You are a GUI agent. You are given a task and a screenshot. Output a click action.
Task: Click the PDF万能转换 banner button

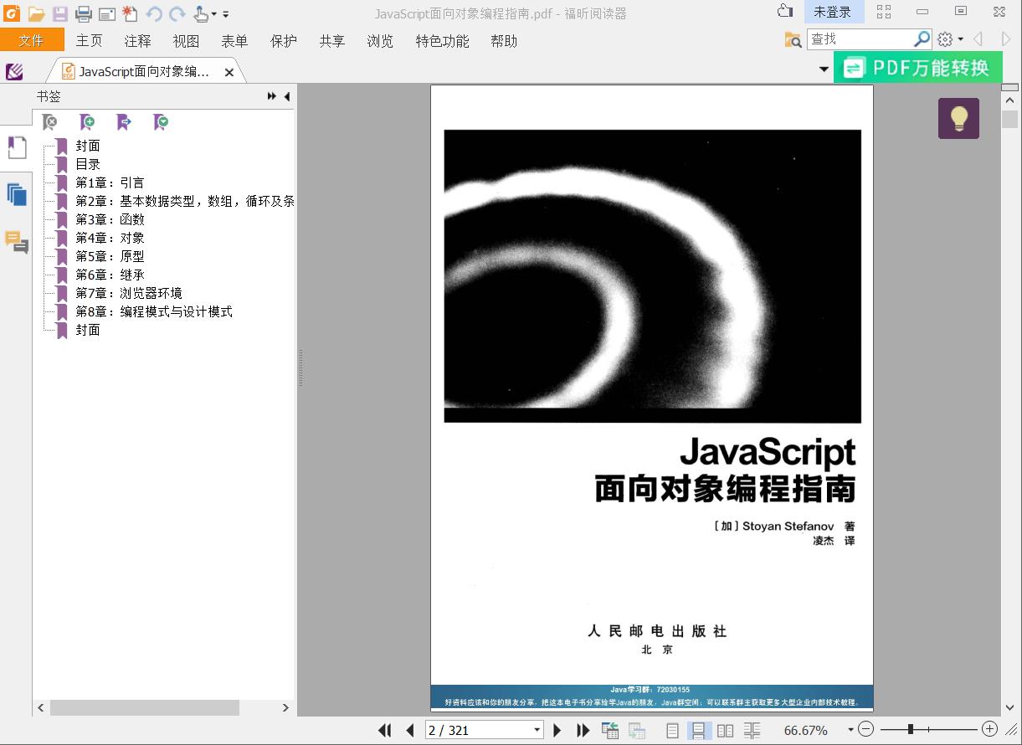point(917,67)
